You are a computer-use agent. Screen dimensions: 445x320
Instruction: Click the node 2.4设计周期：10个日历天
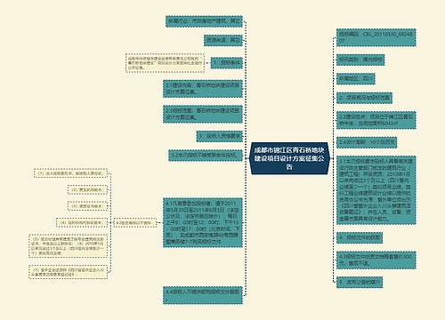pos(367,142)
